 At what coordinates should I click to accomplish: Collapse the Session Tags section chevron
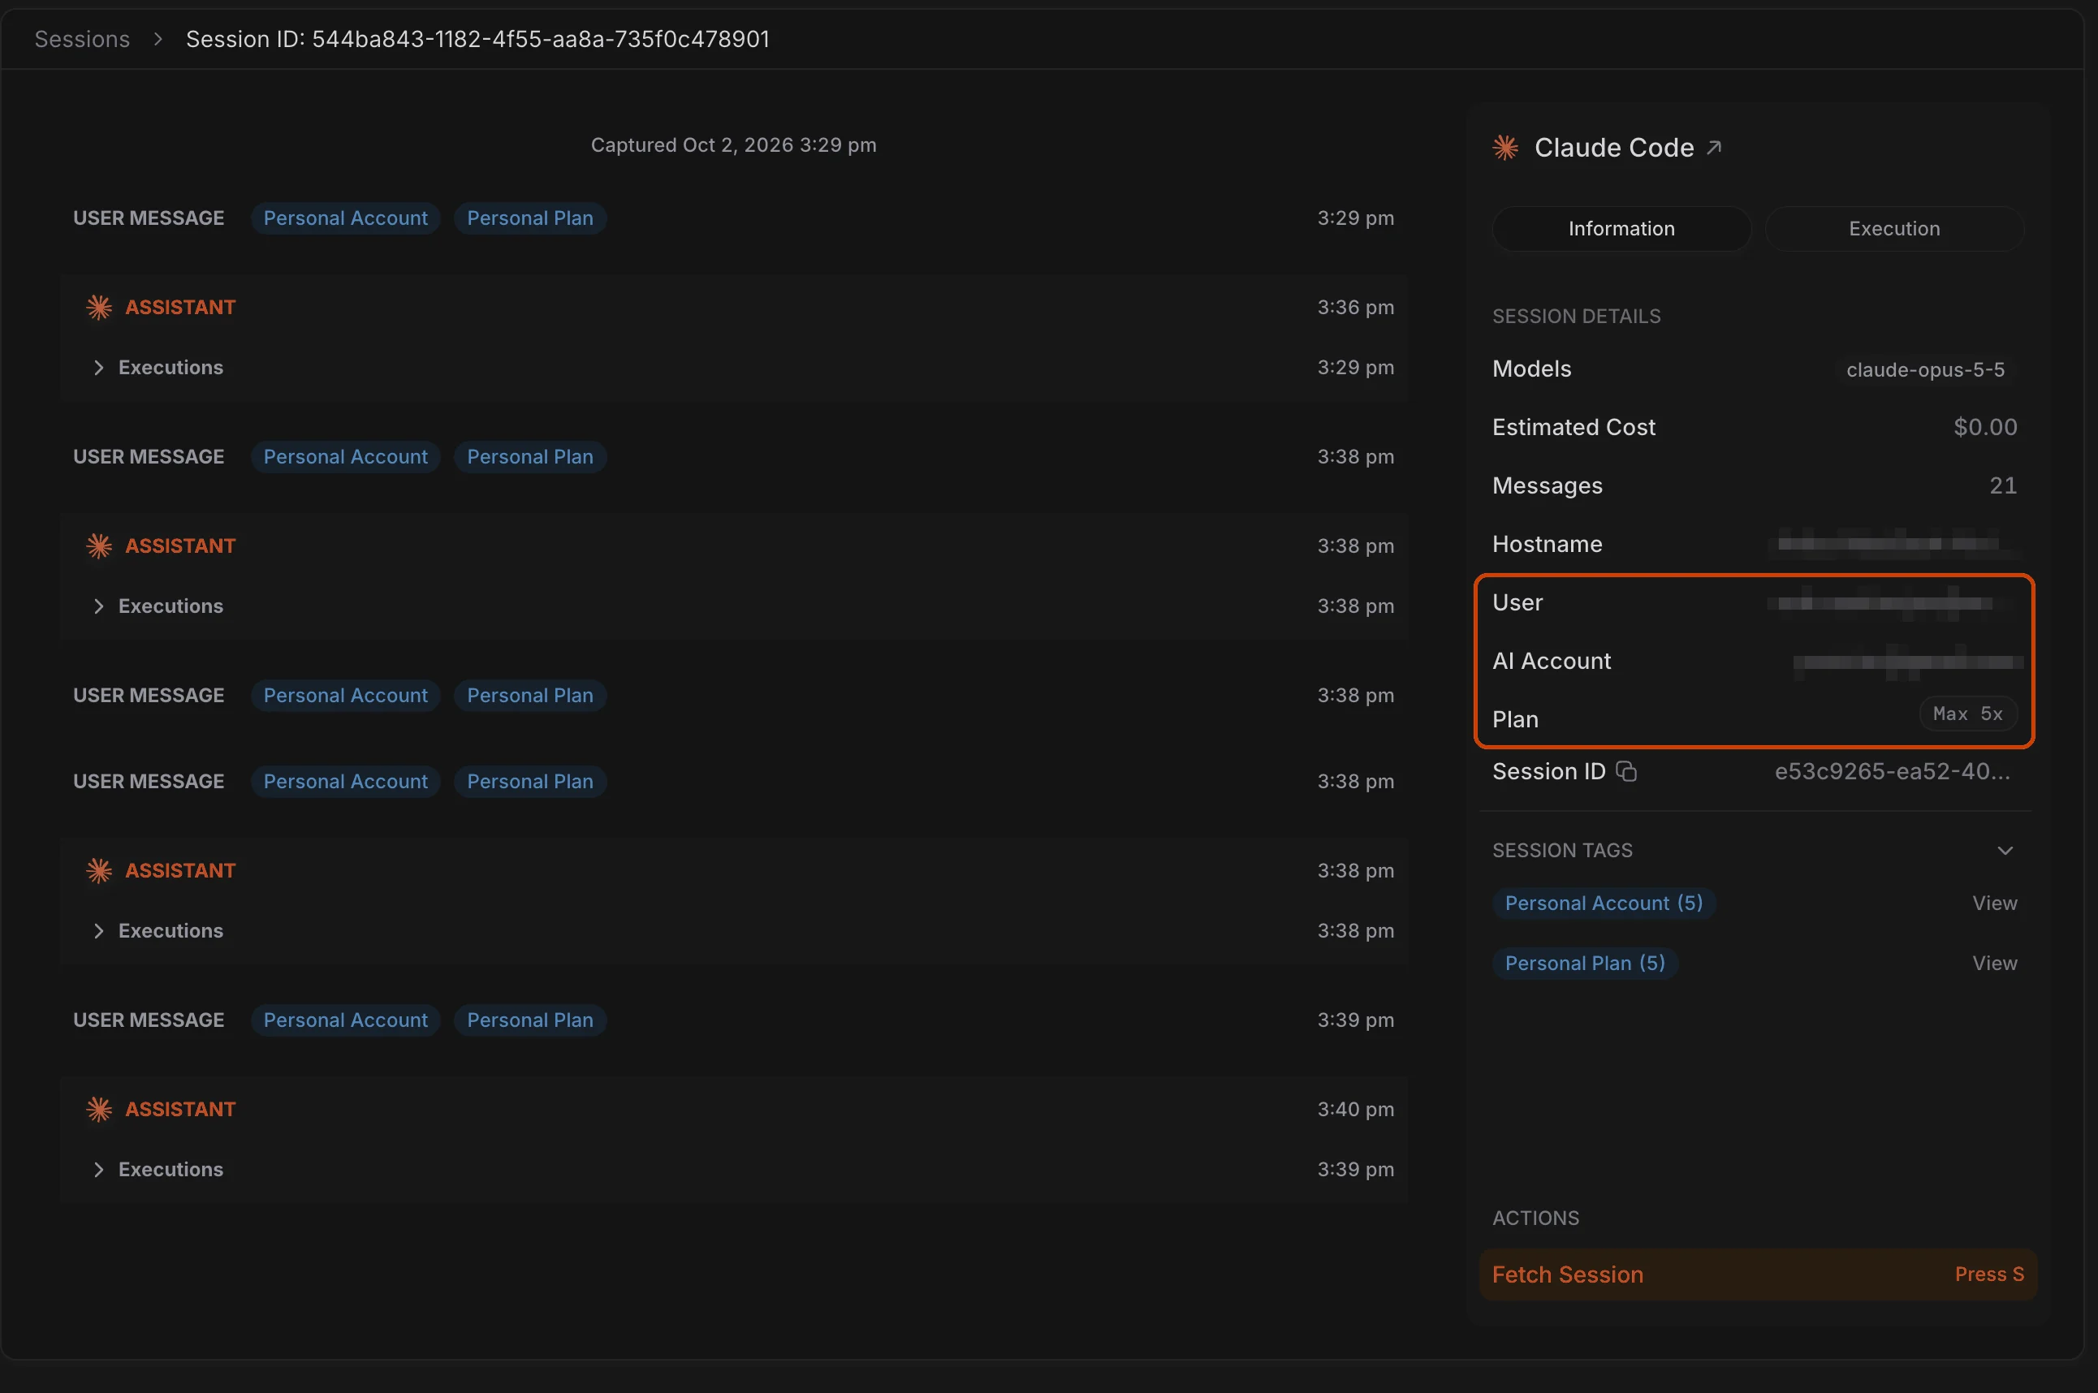point(2005,850)
